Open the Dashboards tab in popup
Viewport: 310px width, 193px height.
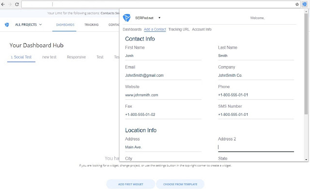[x=132, y=29]
